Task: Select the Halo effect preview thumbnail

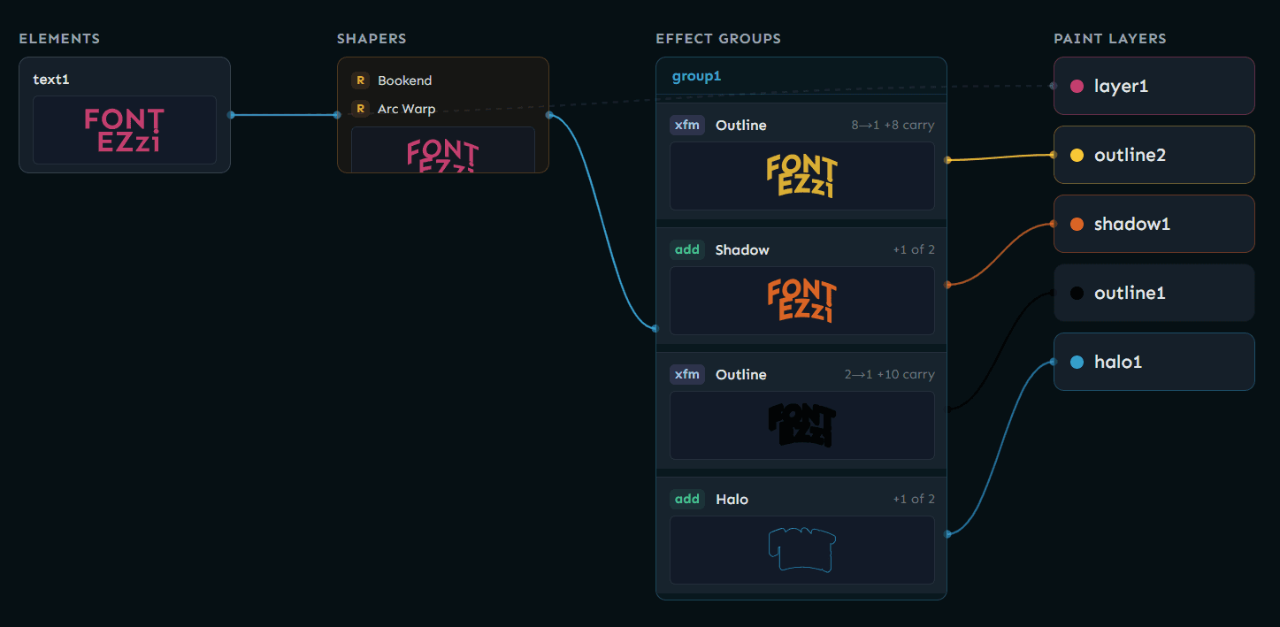Action: pyautogui.click(x=802, y=550)
